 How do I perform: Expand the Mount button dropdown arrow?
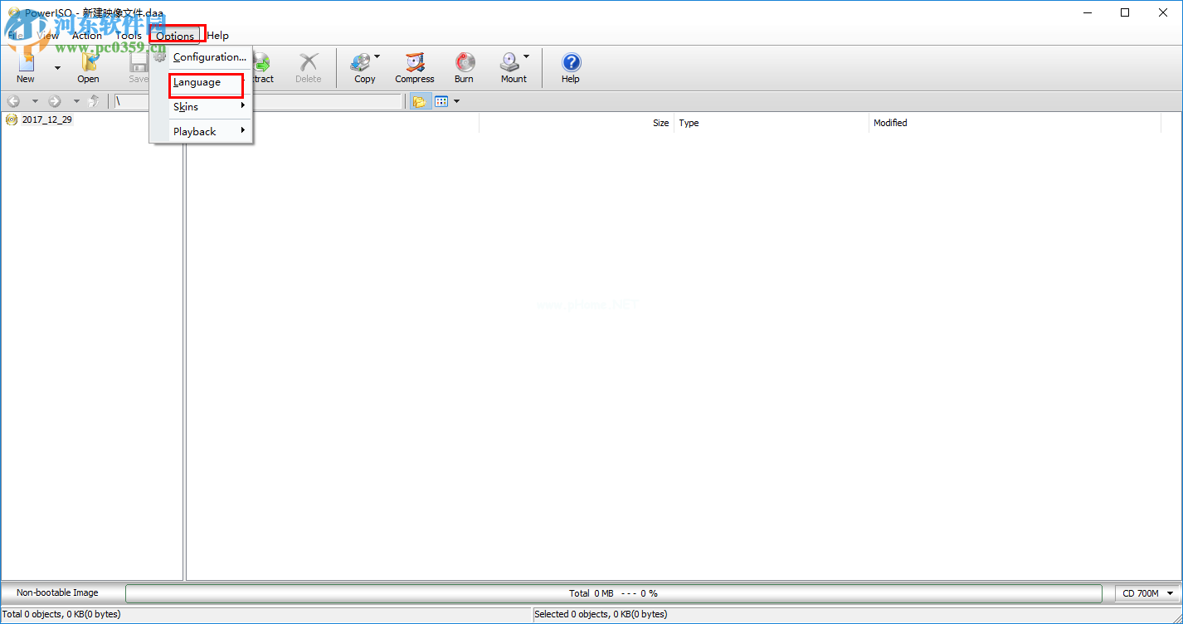coord(526,57)
